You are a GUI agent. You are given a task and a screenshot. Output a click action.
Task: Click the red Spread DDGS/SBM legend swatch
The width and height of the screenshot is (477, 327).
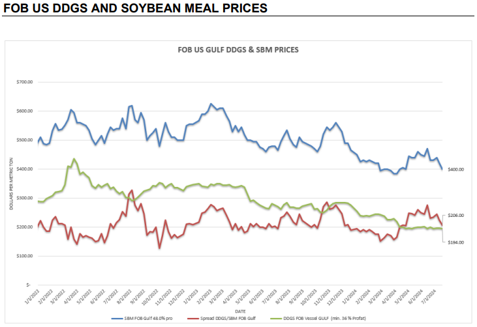pyautogui.click(x=193, y=319)
